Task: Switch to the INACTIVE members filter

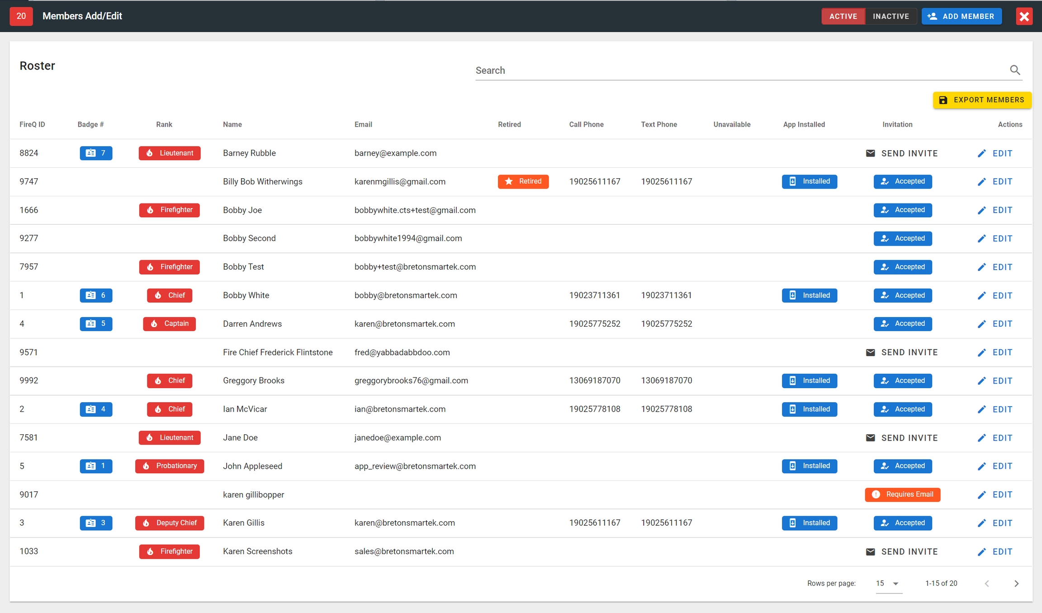Action: point(890,16)
